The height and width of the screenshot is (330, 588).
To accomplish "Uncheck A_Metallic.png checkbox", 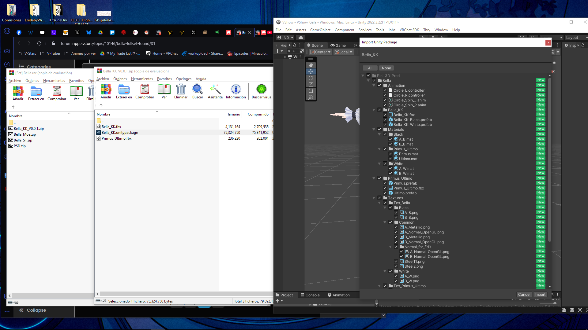I will pyautogui.click(x=396, y=227).
